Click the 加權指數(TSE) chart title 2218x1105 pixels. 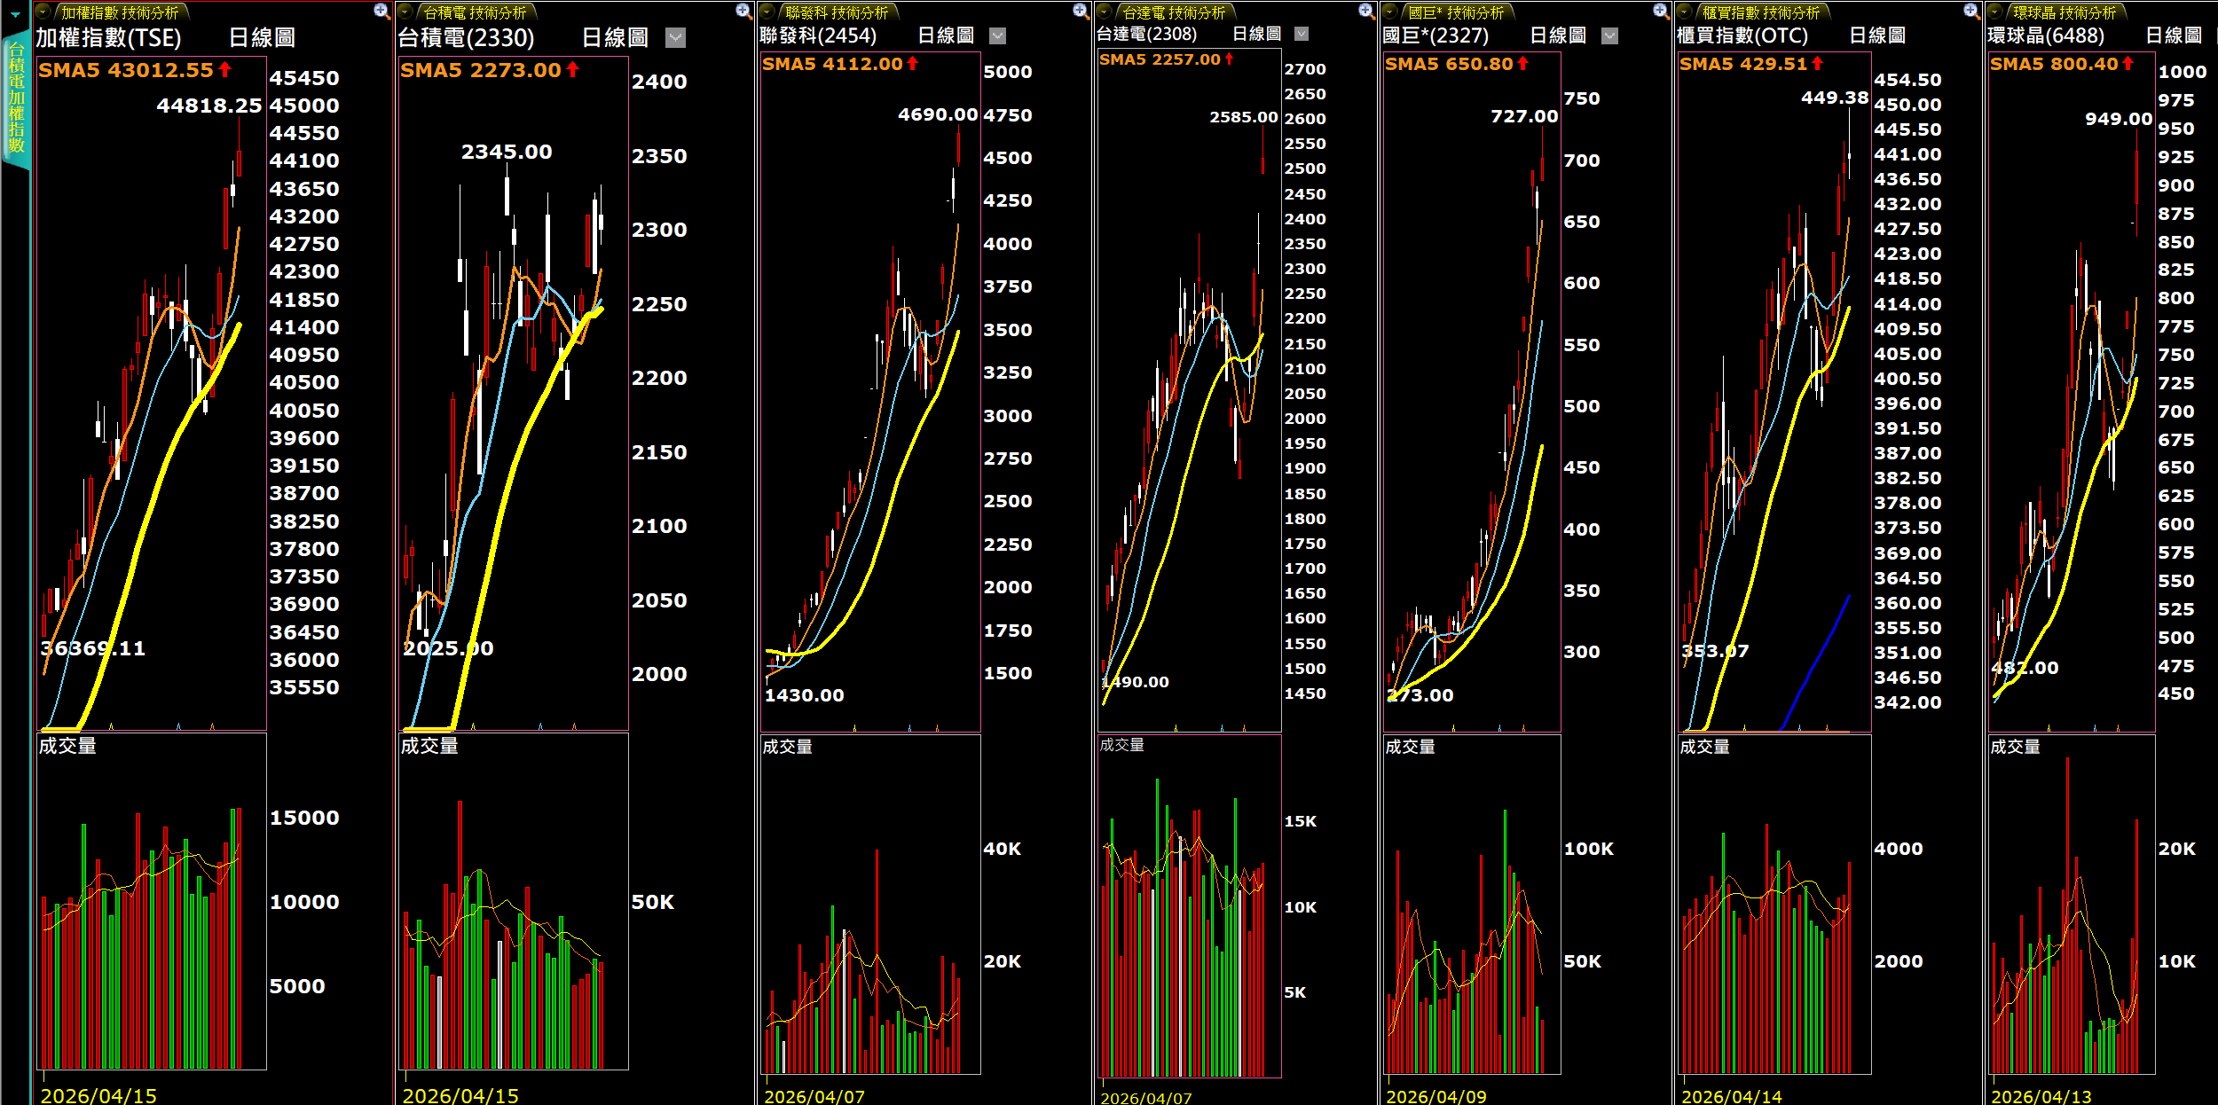click(x=108, y=38)
